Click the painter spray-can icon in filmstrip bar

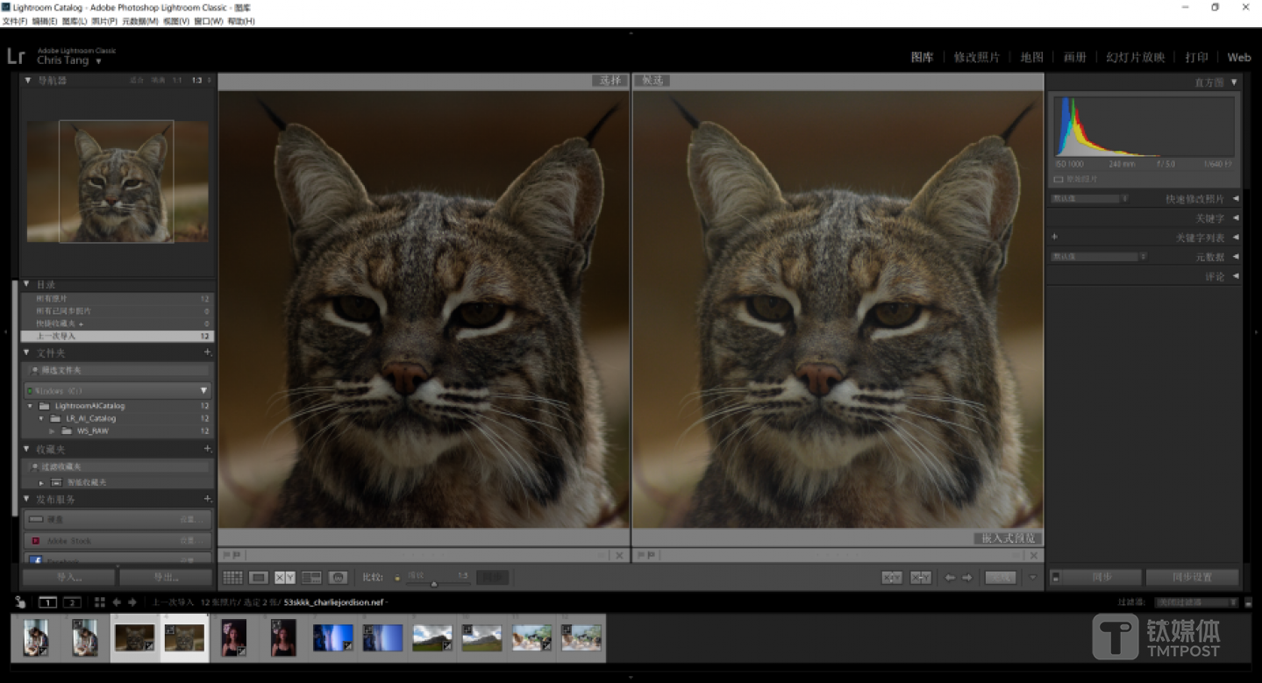[21, 602]
